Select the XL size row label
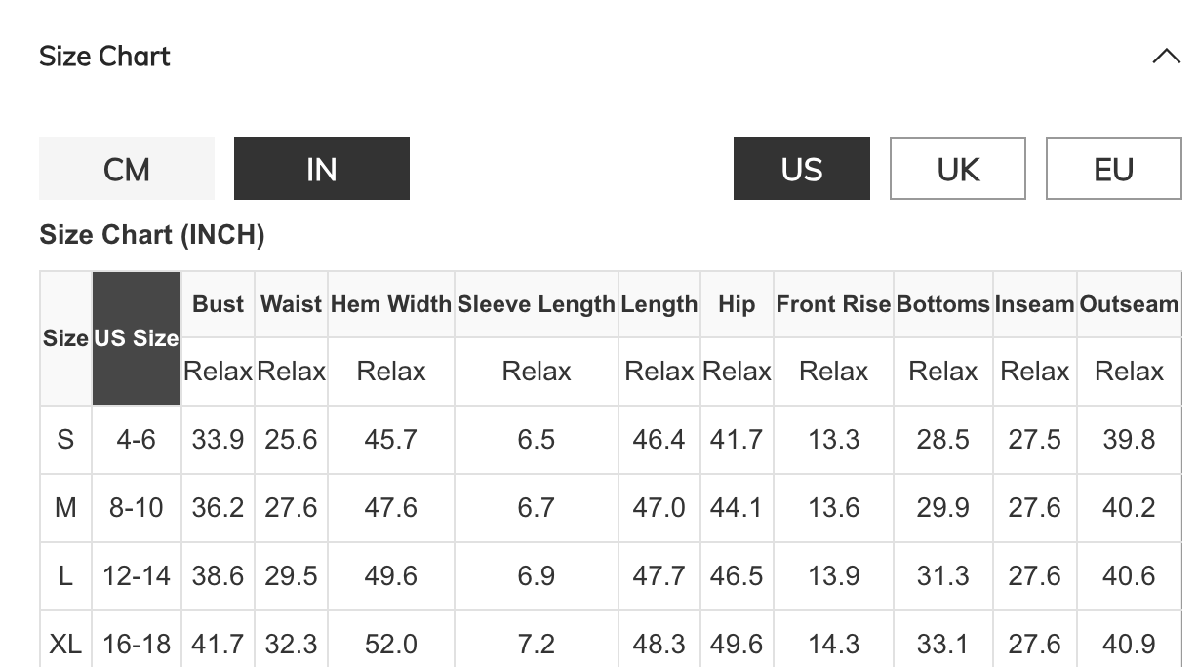Screen dimensions: 1198x667 tap(65, 645)
